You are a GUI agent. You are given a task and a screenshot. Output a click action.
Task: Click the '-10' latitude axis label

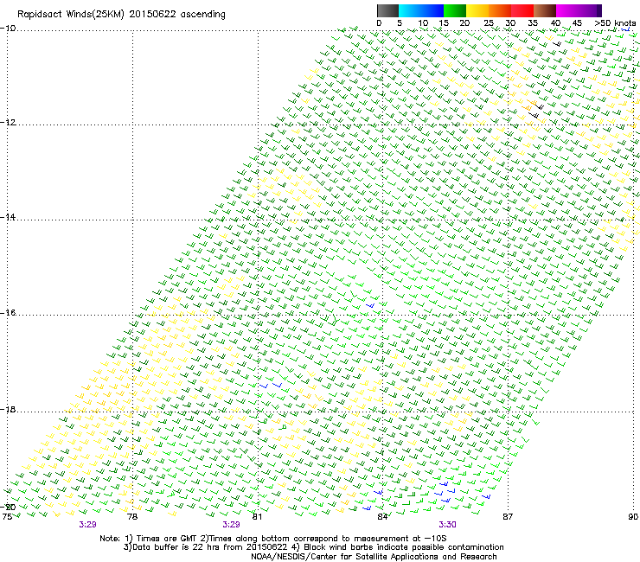tap(8, 29)
